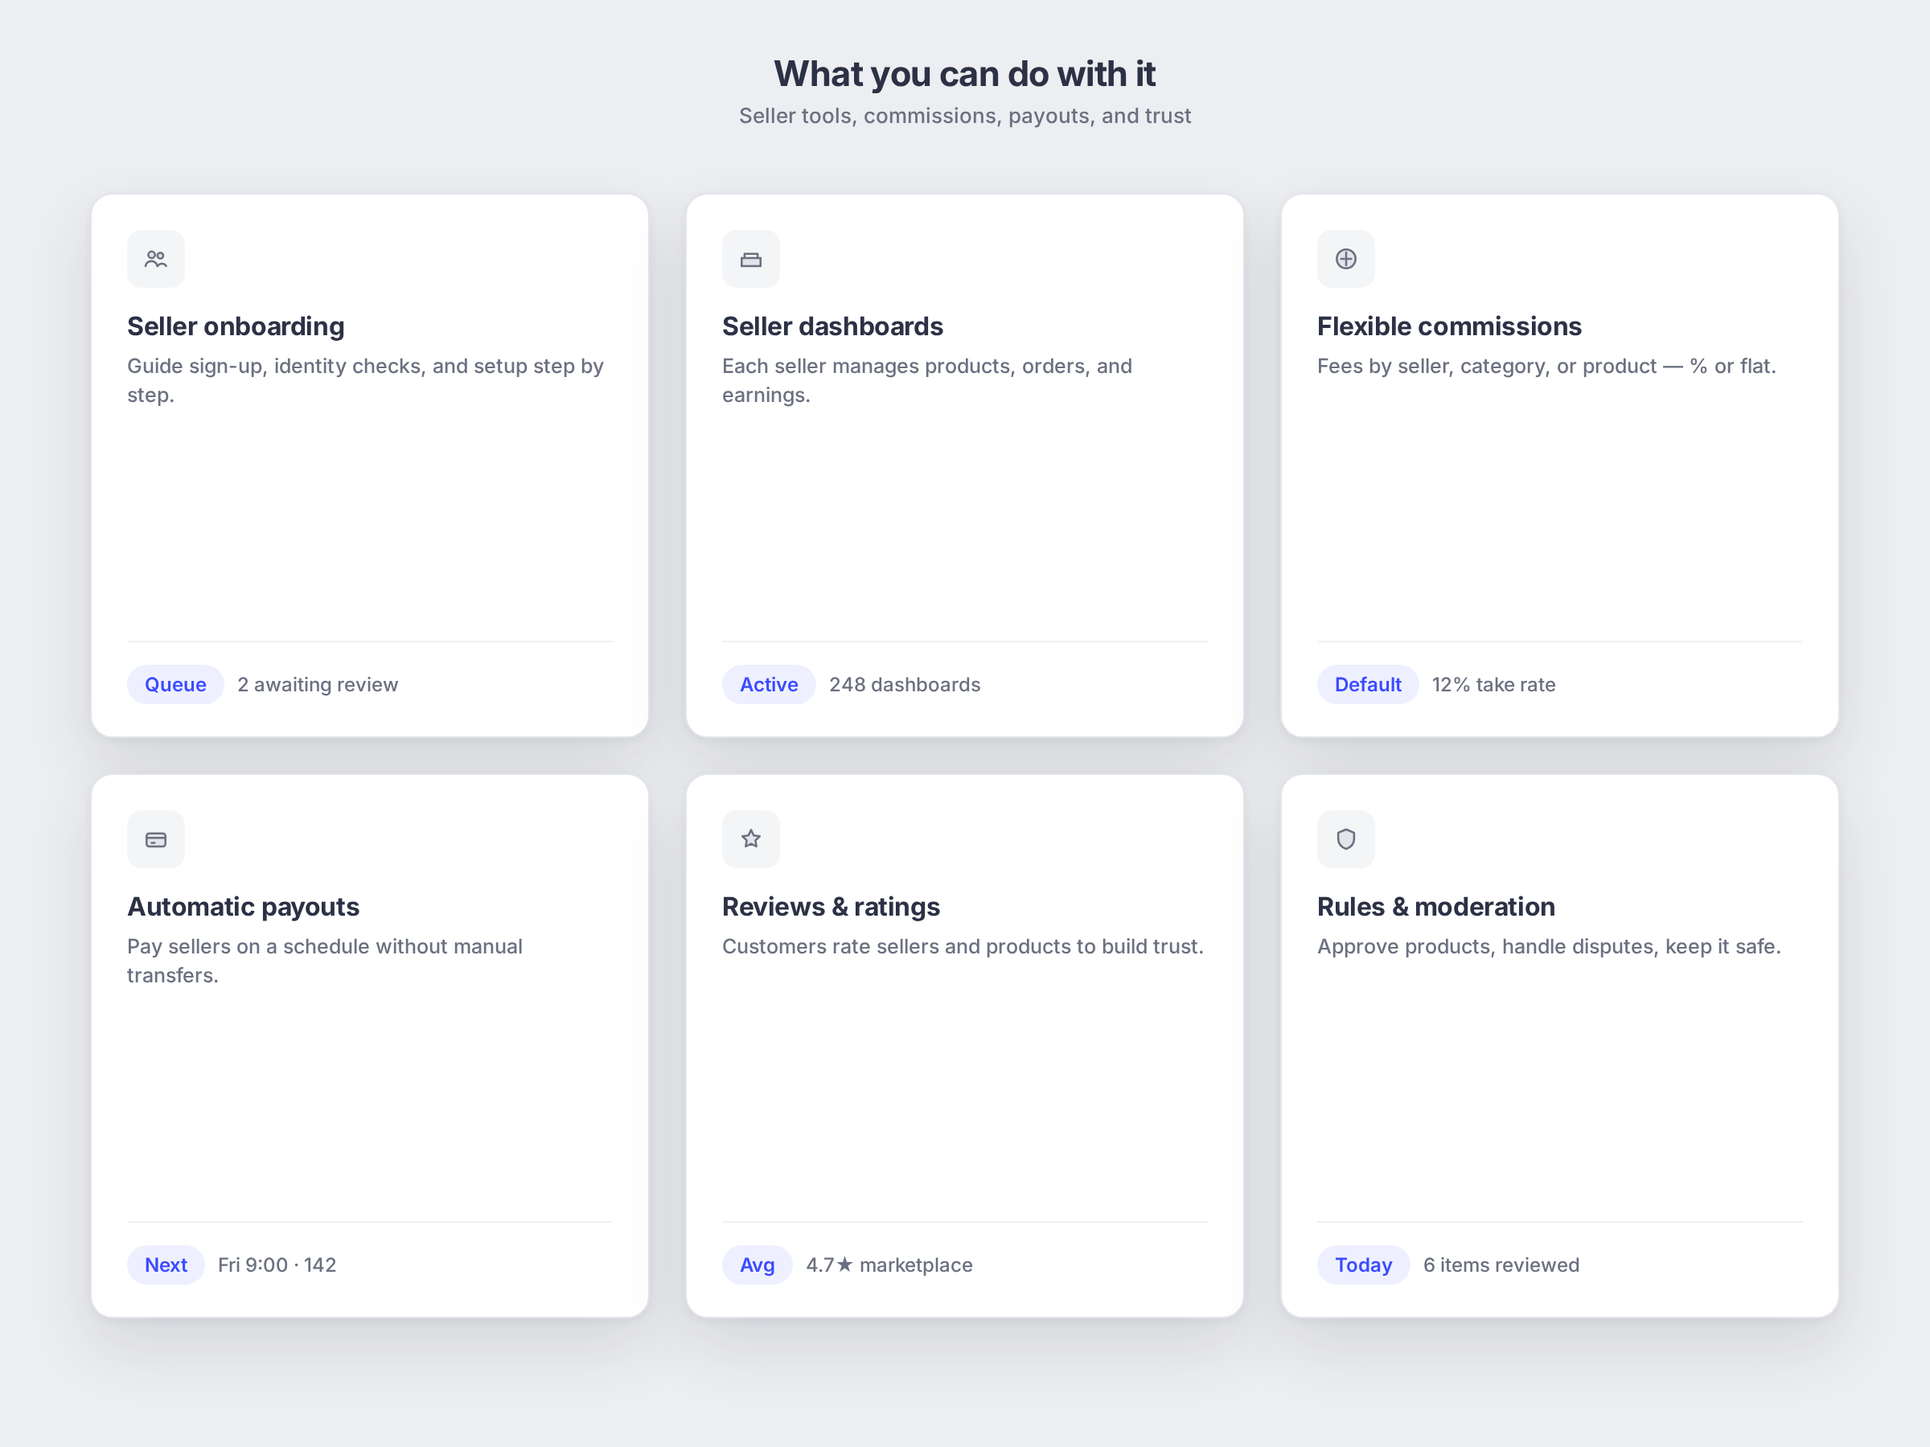Open the Reviews & ratings card title
This screenshot has width=1930, height=1447.
[831, 907]
